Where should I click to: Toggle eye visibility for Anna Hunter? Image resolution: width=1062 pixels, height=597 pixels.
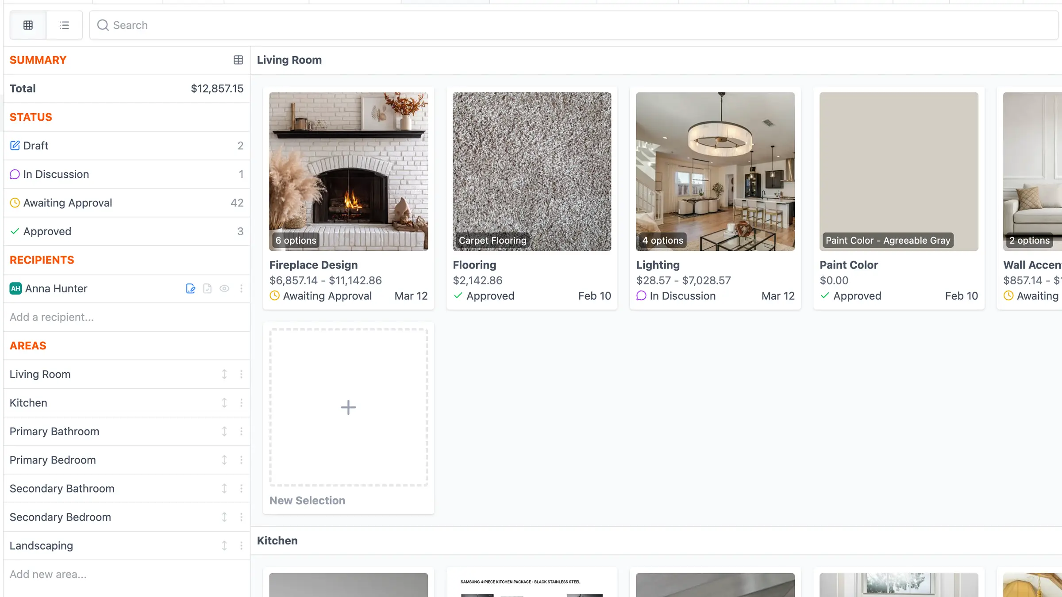click(224, 289)
